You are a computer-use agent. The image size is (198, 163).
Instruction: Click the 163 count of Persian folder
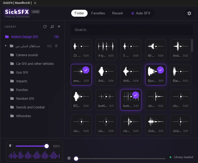coord(49,46)
